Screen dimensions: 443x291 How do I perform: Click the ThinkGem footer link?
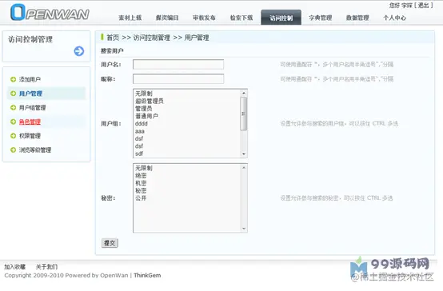pos(147,276)
